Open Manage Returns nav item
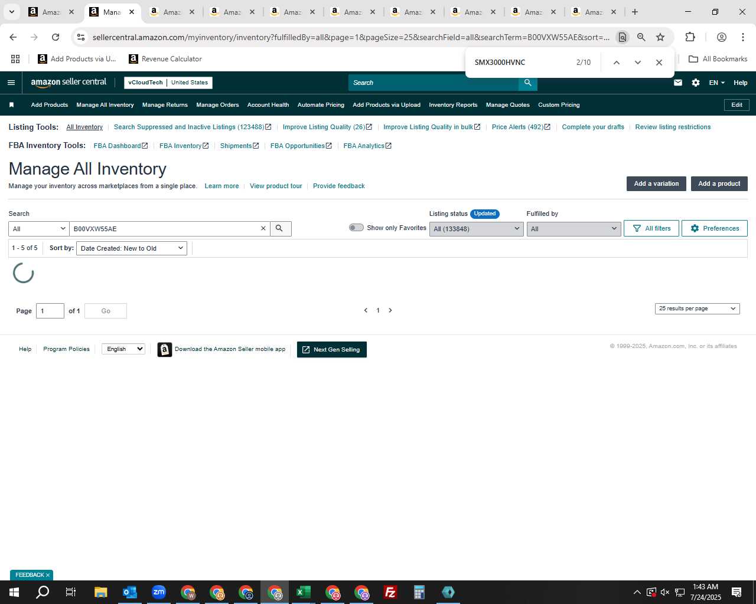This screenshot has width=756, height=604. click(x=165, y=105)
